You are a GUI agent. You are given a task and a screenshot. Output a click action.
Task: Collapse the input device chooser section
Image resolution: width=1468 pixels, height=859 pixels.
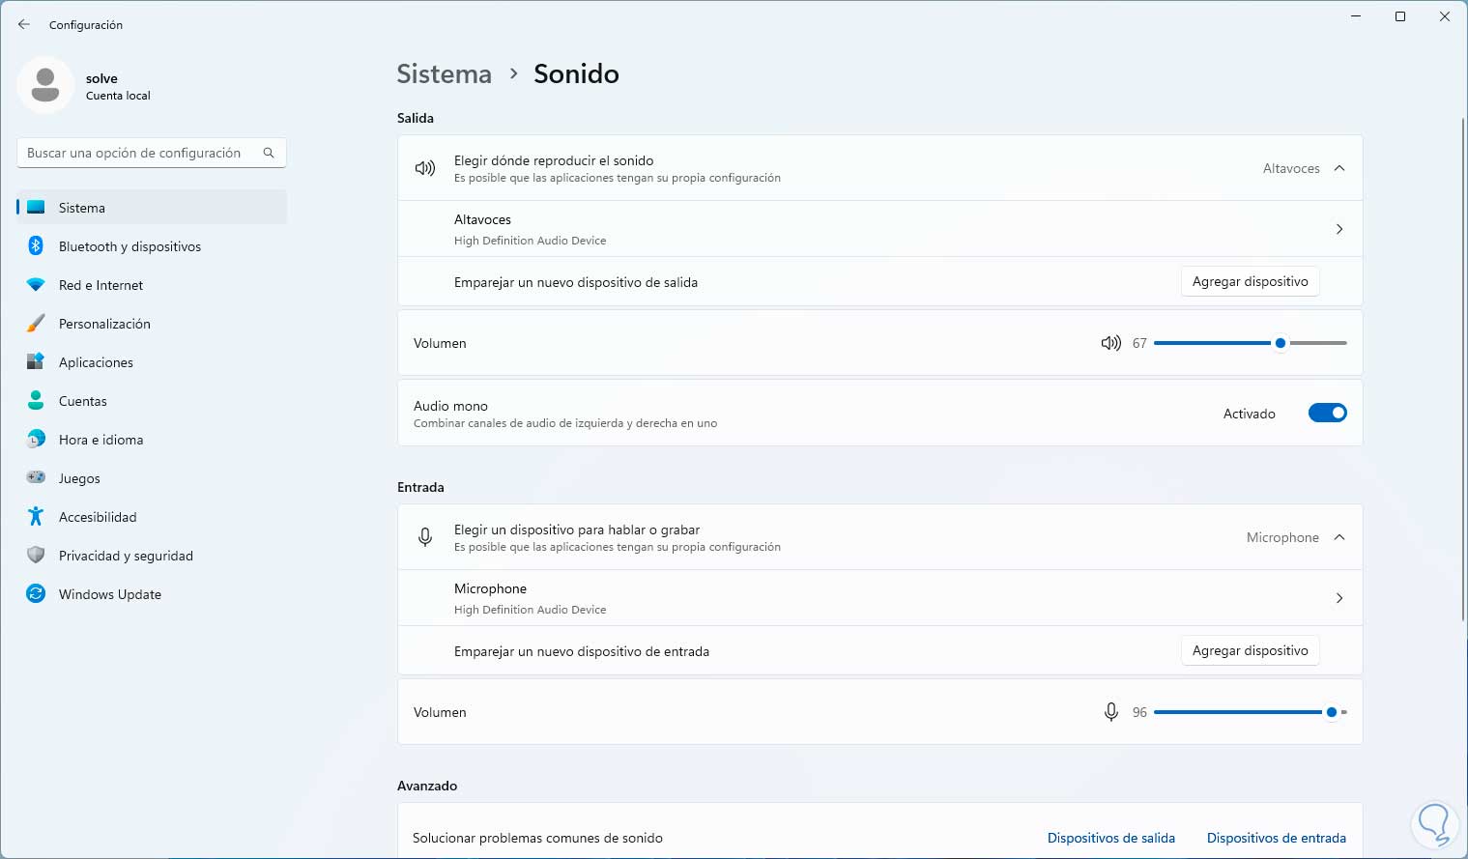tap(1339, 537)
